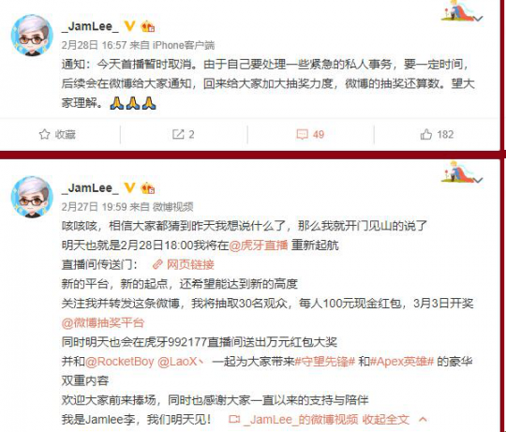Open the 49 comments on first post

pyautogui.click(x=310, y=134)
